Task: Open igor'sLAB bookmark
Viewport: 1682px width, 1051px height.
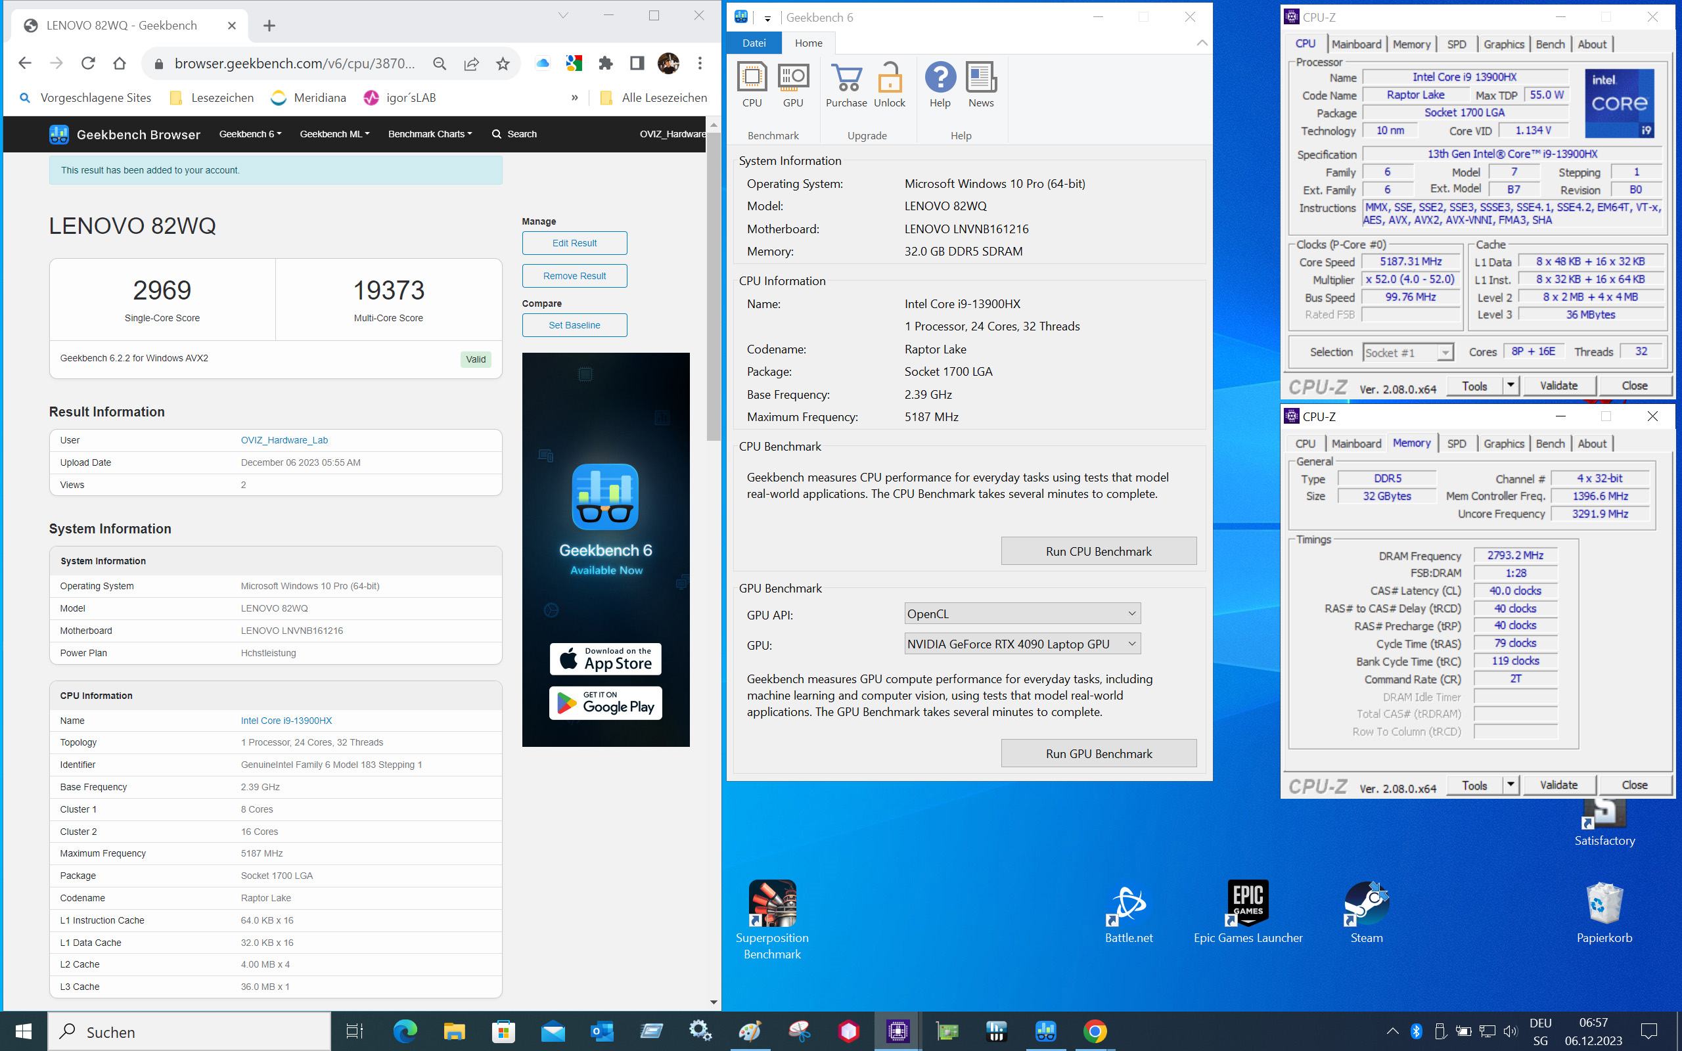Action: pyautogui.click(x=399, y=98)
